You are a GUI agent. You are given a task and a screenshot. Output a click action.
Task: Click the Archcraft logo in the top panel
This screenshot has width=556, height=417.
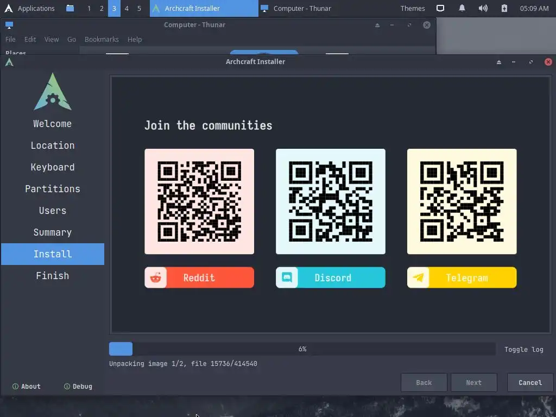click(x=9, y=8)
